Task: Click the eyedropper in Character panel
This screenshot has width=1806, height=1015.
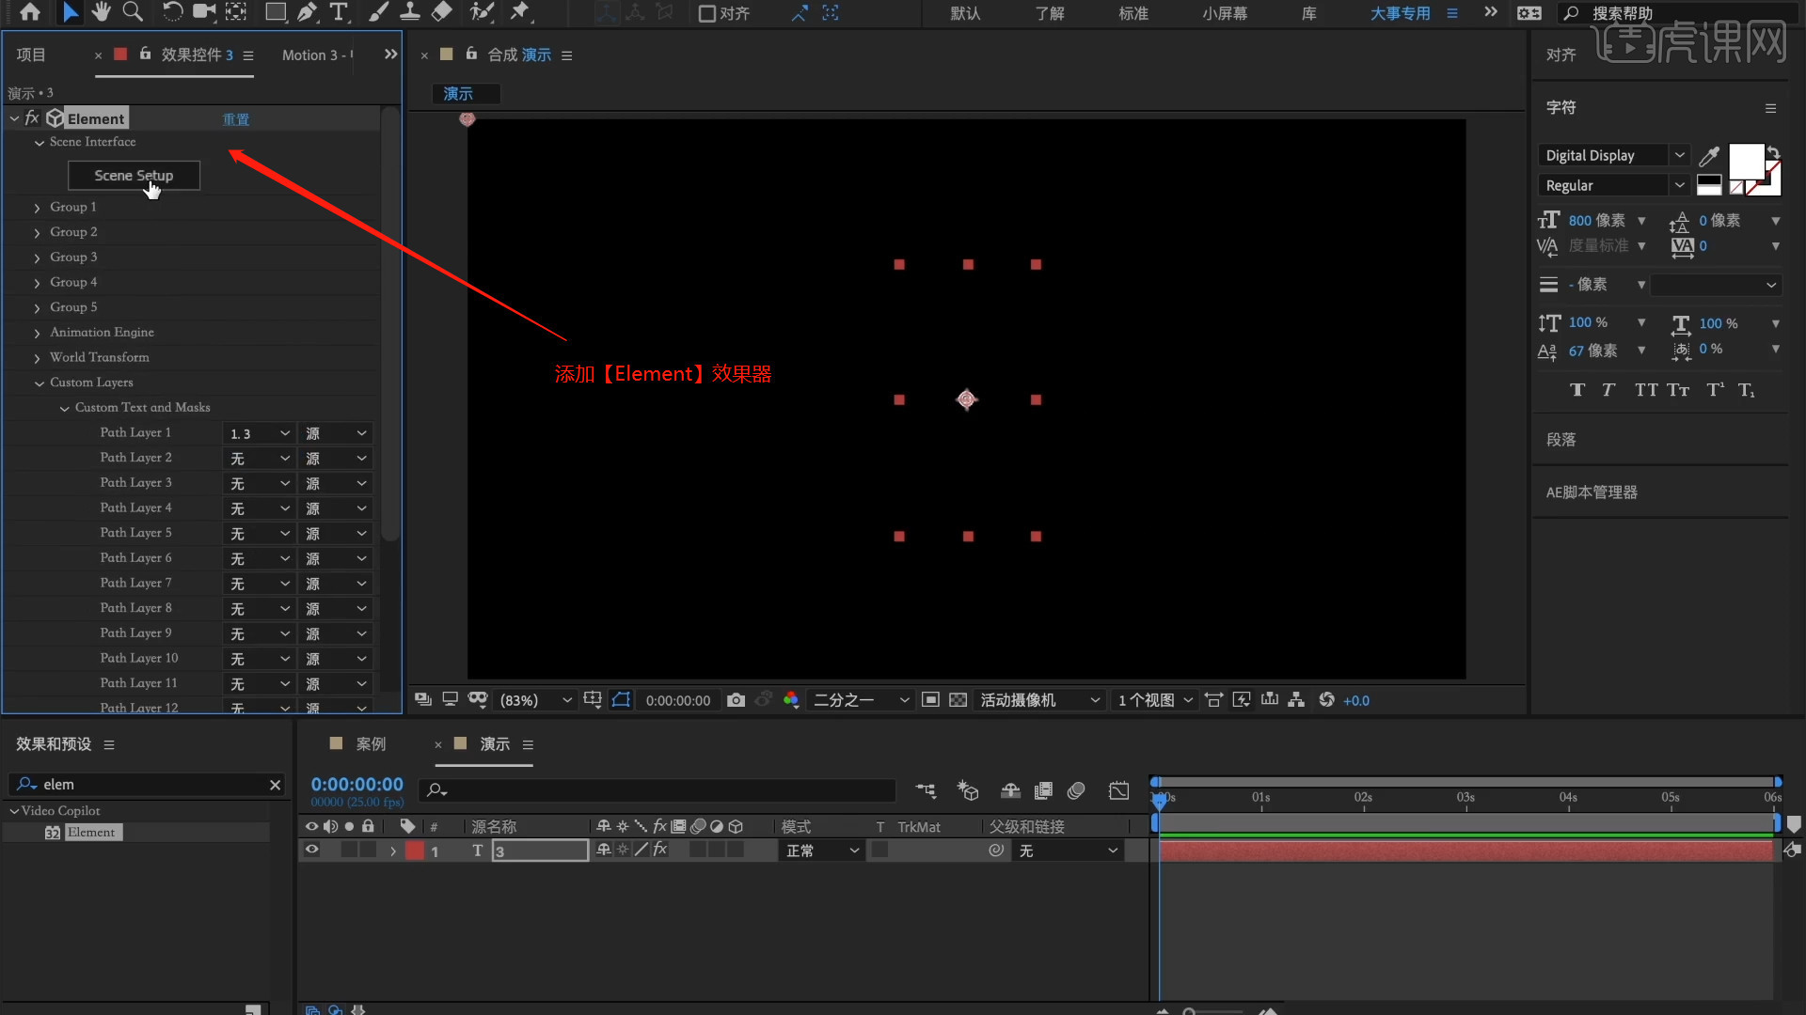Action: click(1709, 155)
